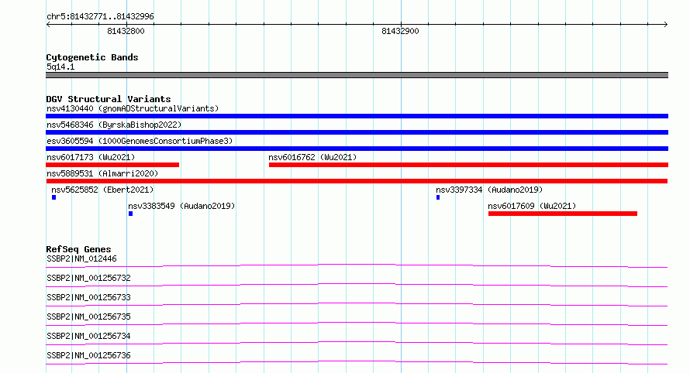Viewport: 690px width, 373px height.
Task: Select the Cytogenetic Bands track title
Action: click(x=92, y=57)
